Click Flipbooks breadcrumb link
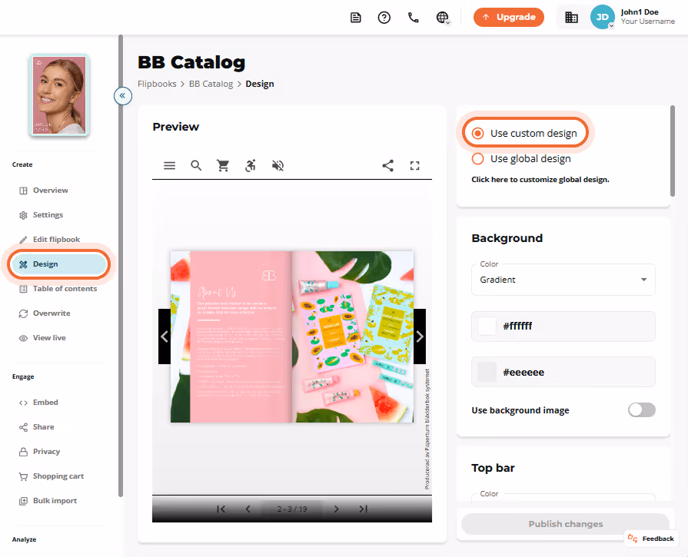The height and width of the screenshot is (557, 688). (157, 84)
